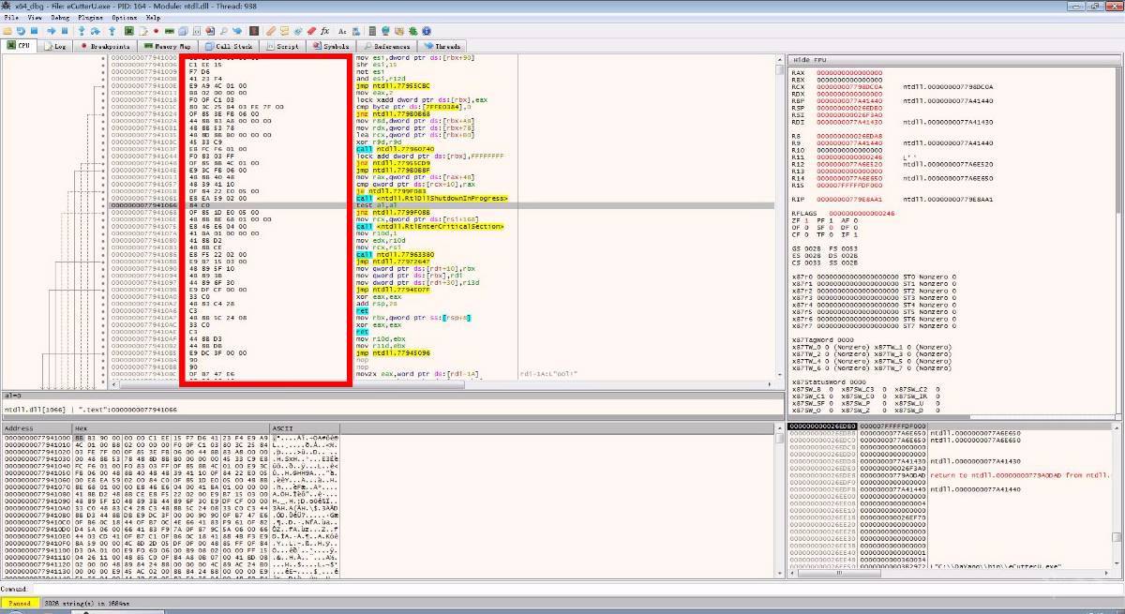This screenshot has width=1125, height=614.
Task: Click the green bug Report icon
Action: pyautogui.click(x=412, y=31)
